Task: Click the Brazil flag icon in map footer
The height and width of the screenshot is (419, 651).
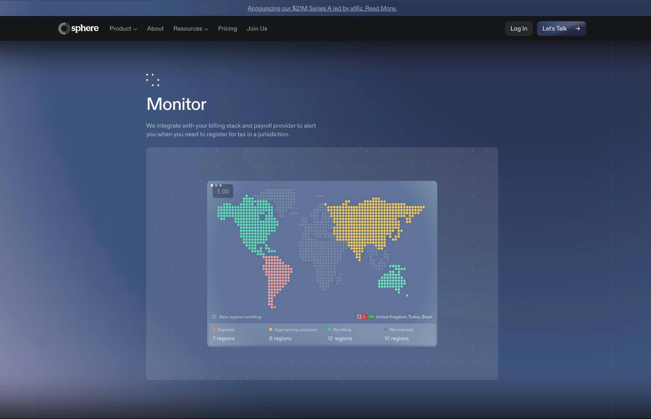Action: click(x=372, y=317)
